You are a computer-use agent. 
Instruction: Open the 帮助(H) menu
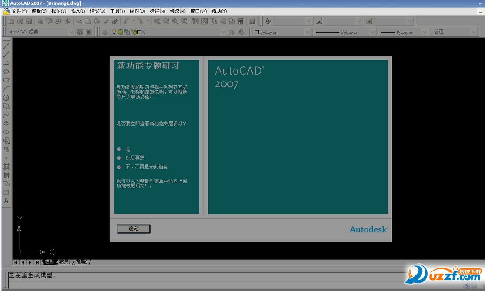(x=219, y=11)
